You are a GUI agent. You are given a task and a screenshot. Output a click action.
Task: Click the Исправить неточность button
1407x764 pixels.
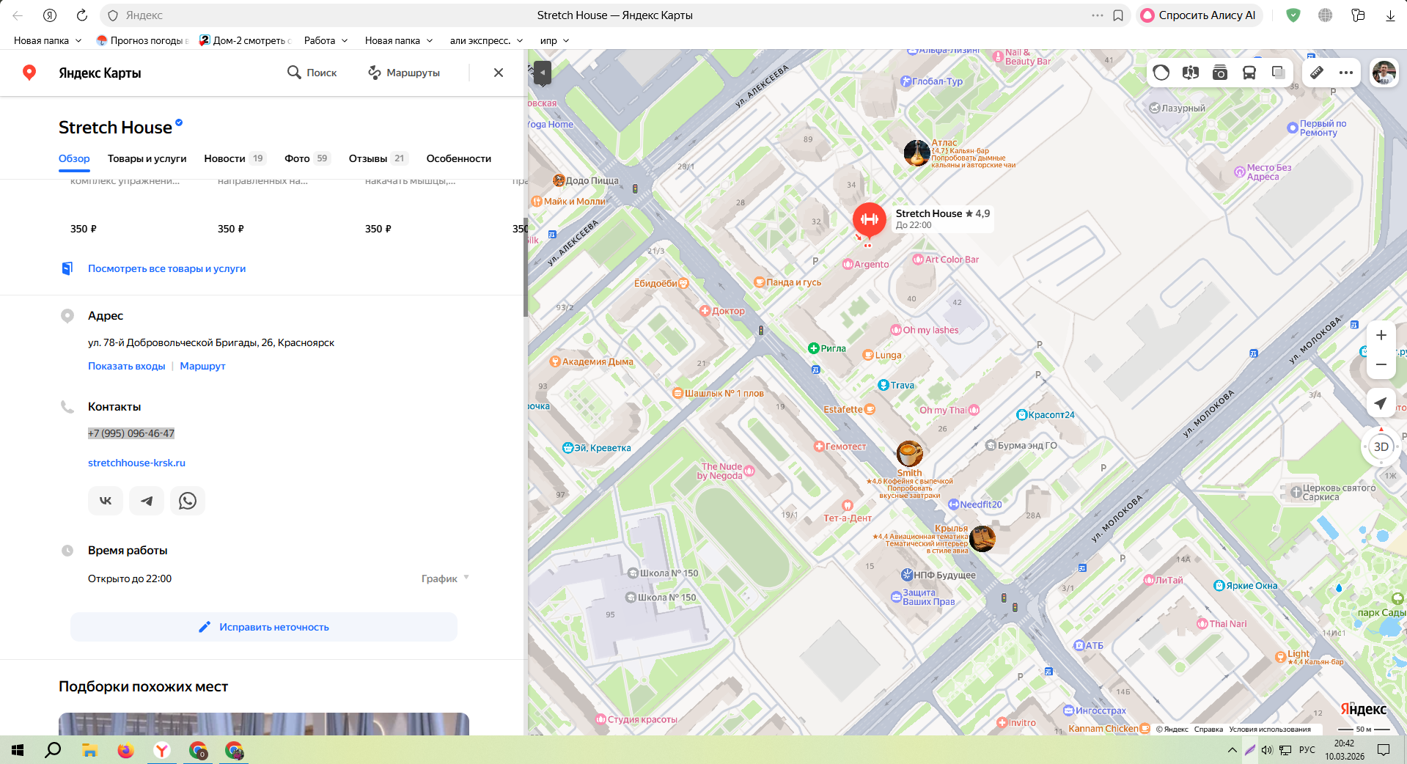coord(264,627)
